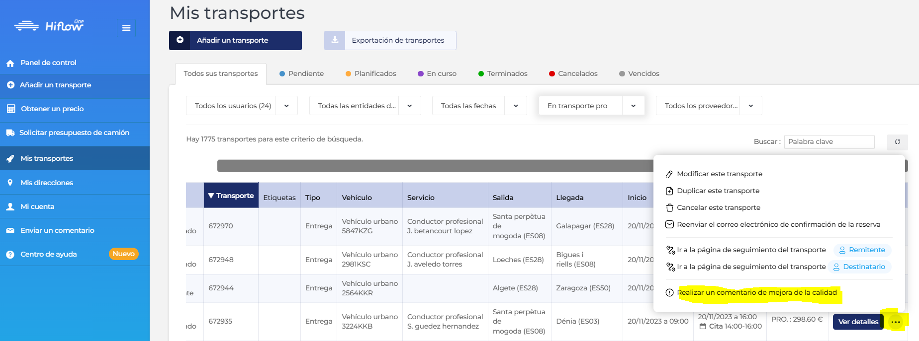919x341 pixels.
Task: Switch to the En curso tab
Action: (437, 73)
